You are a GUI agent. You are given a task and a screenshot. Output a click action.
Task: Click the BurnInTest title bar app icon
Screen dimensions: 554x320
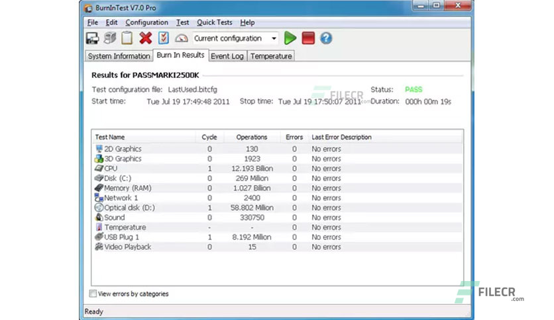(x=88, y=8)
